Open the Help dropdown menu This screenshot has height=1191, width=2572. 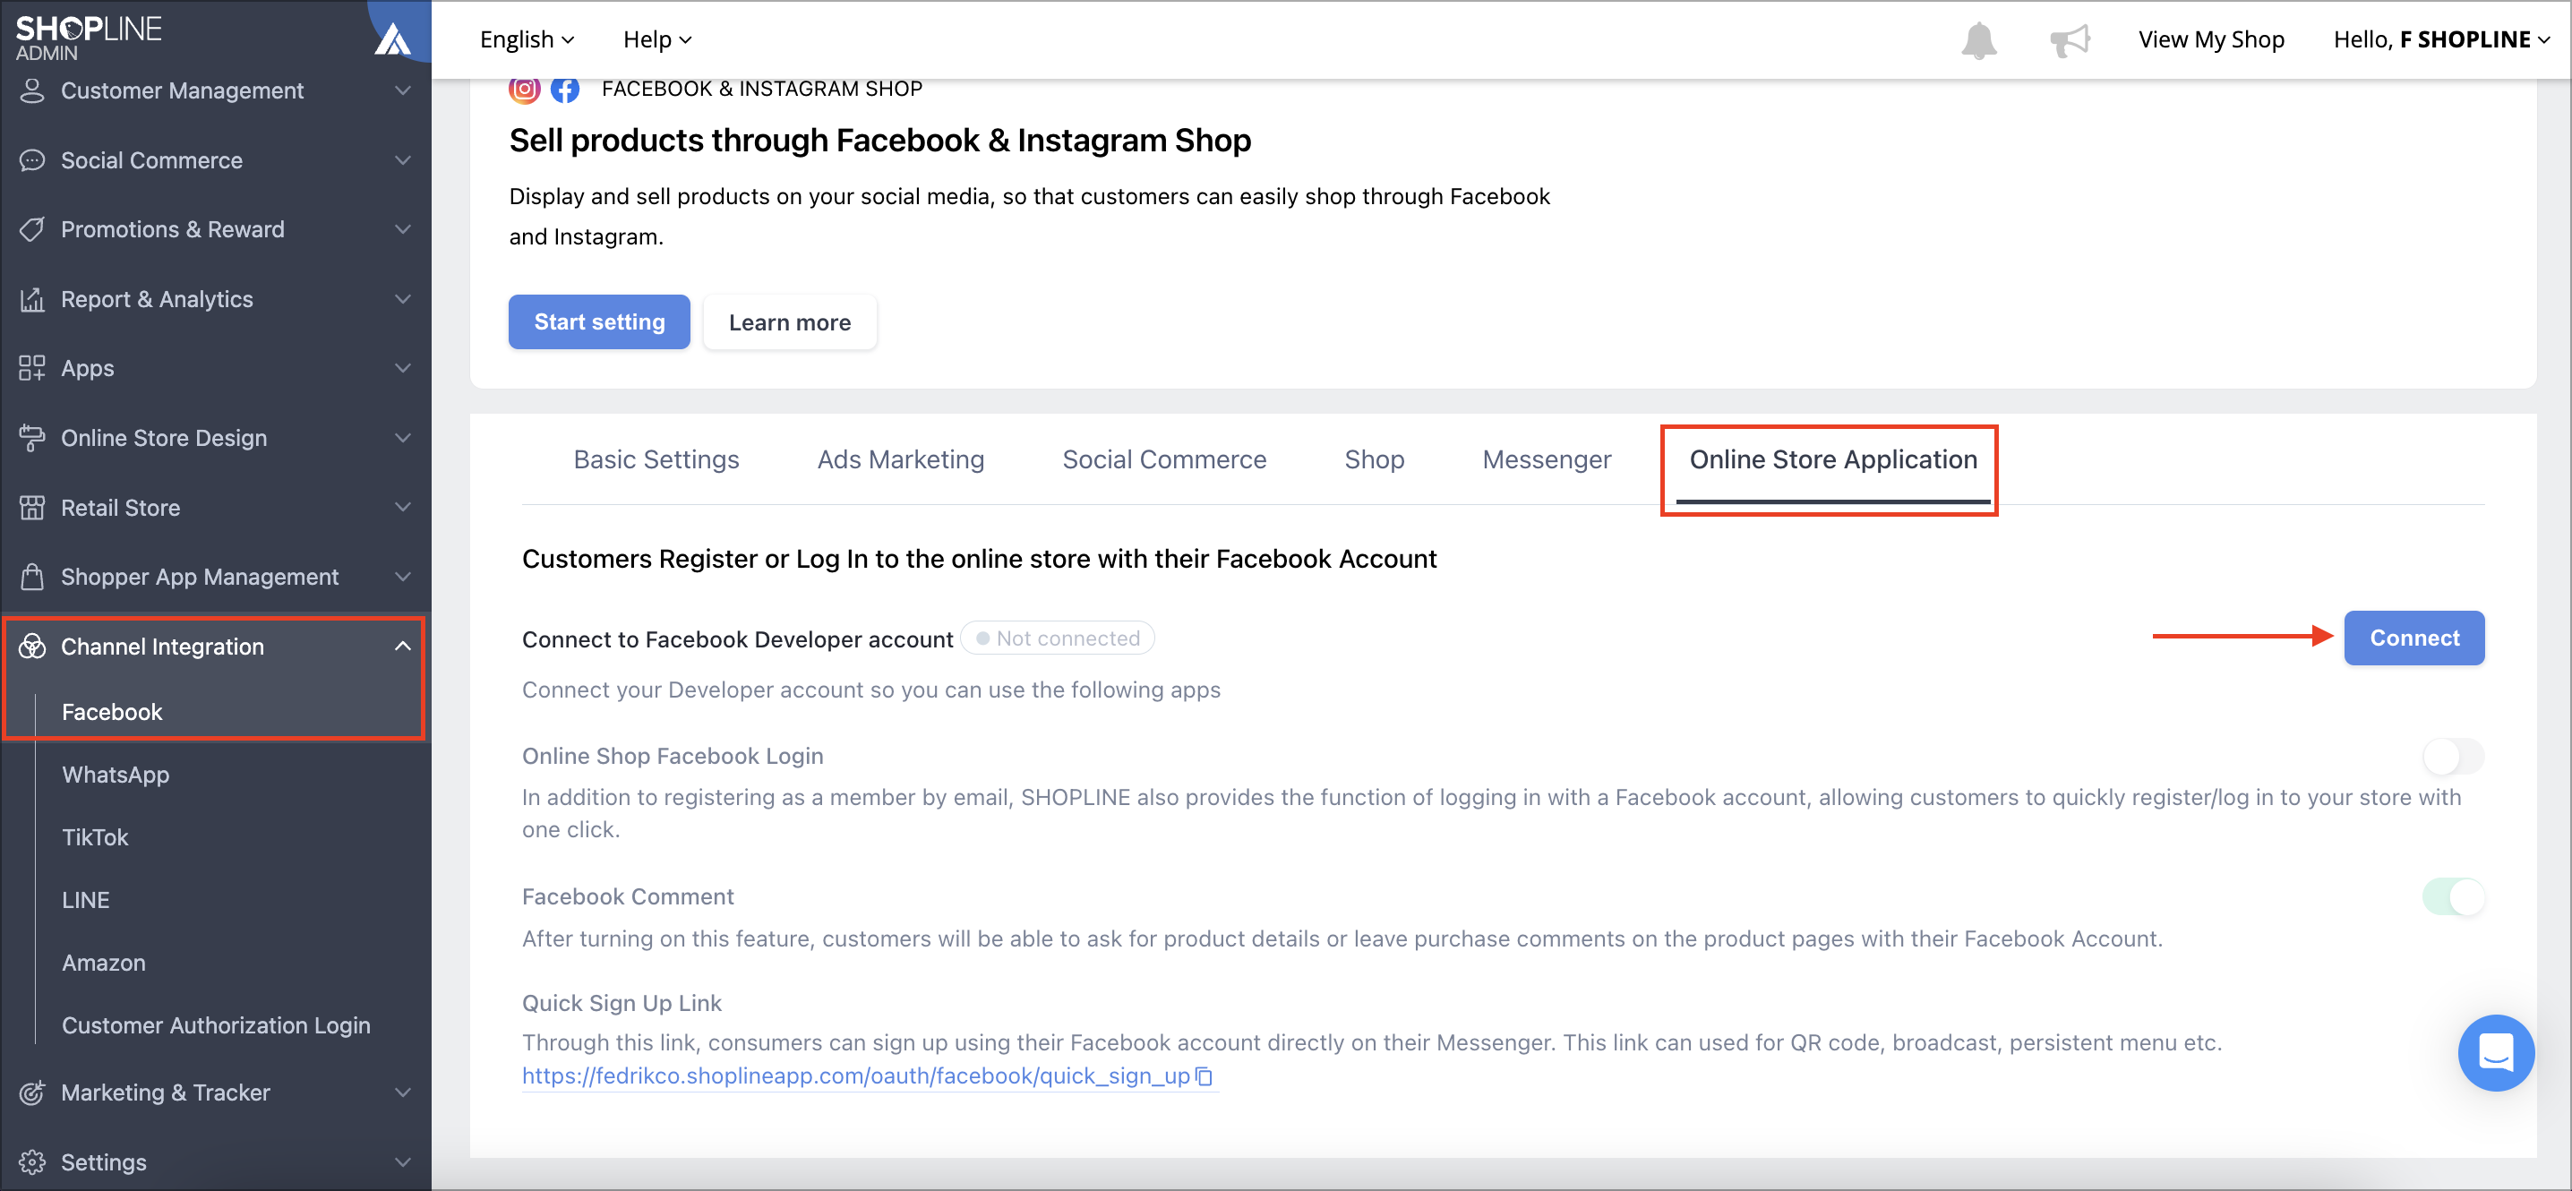click(657, 40)
